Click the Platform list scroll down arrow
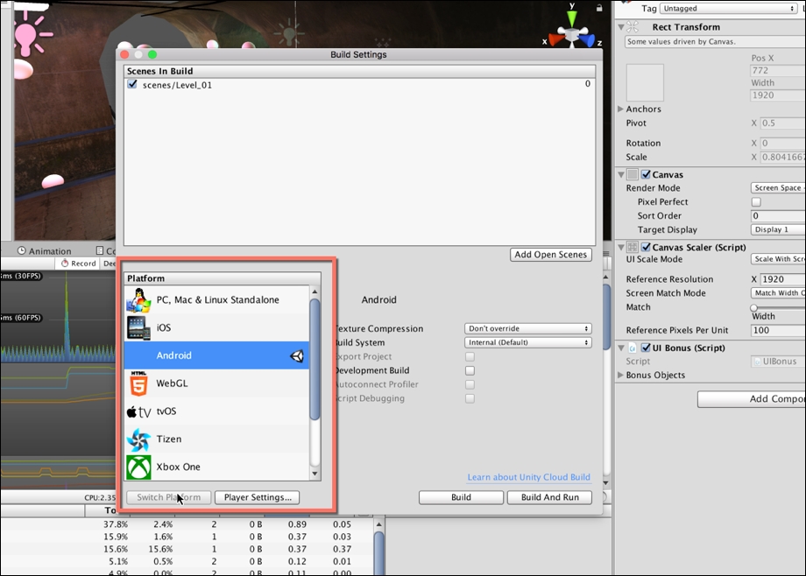The height and width of the screenshot is (576, 806). click(315, 474)
